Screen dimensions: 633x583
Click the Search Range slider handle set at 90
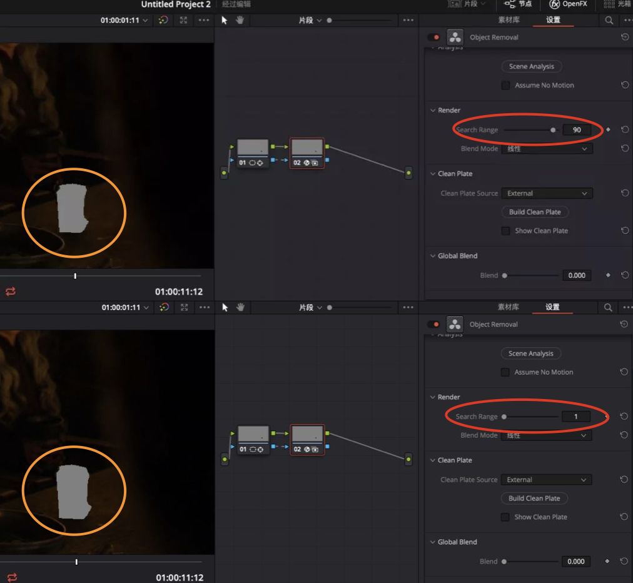pyautogui.click(x=553, y=129)
